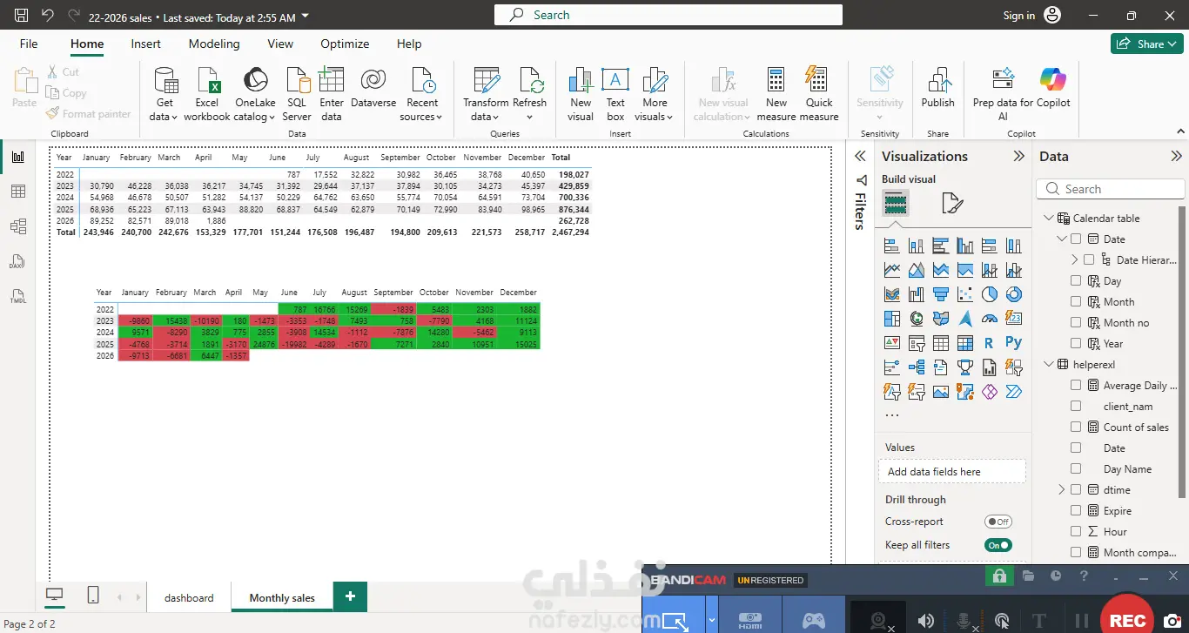The width and height of the screenshot is (1189, 633).
Task: Turn off Keep all filters toggle
Action: click(x=998, y=545)
